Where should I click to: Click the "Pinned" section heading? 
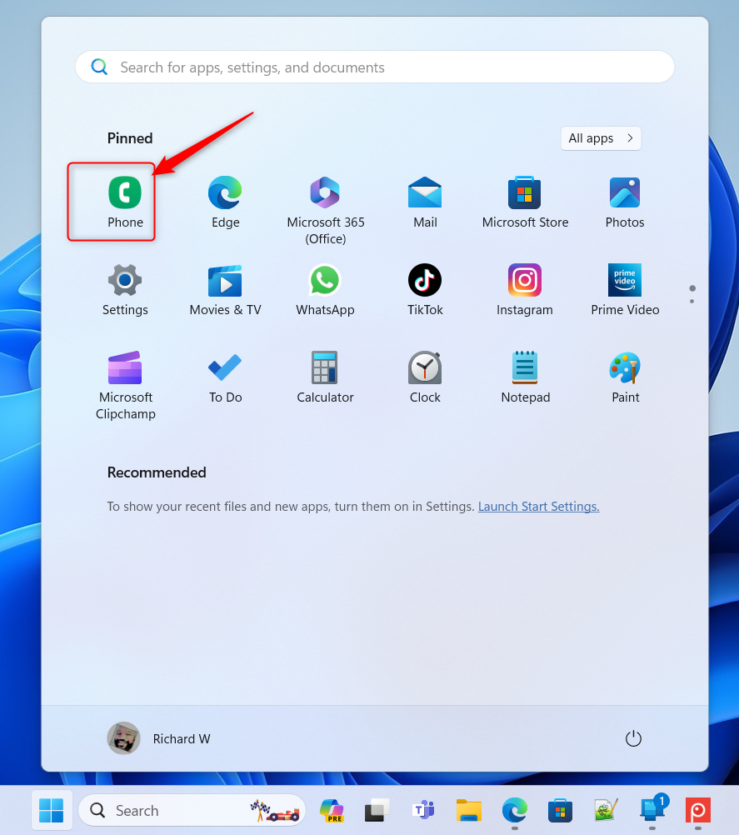click(130, 138)
